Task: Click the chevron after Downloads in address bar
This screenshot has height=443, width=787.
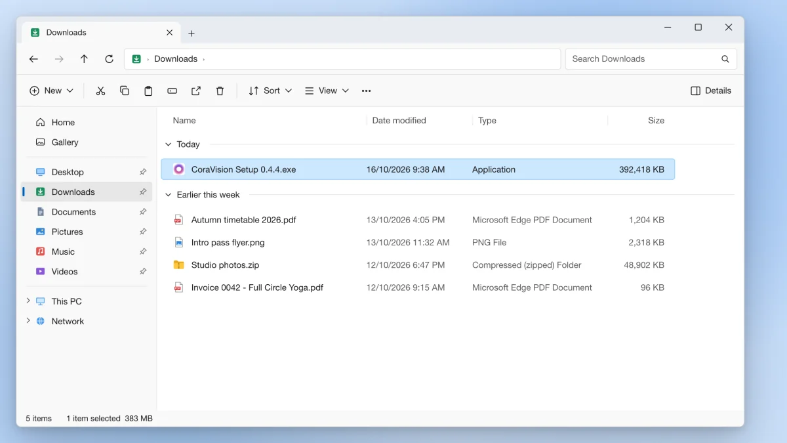Action: tap(204, 59)
